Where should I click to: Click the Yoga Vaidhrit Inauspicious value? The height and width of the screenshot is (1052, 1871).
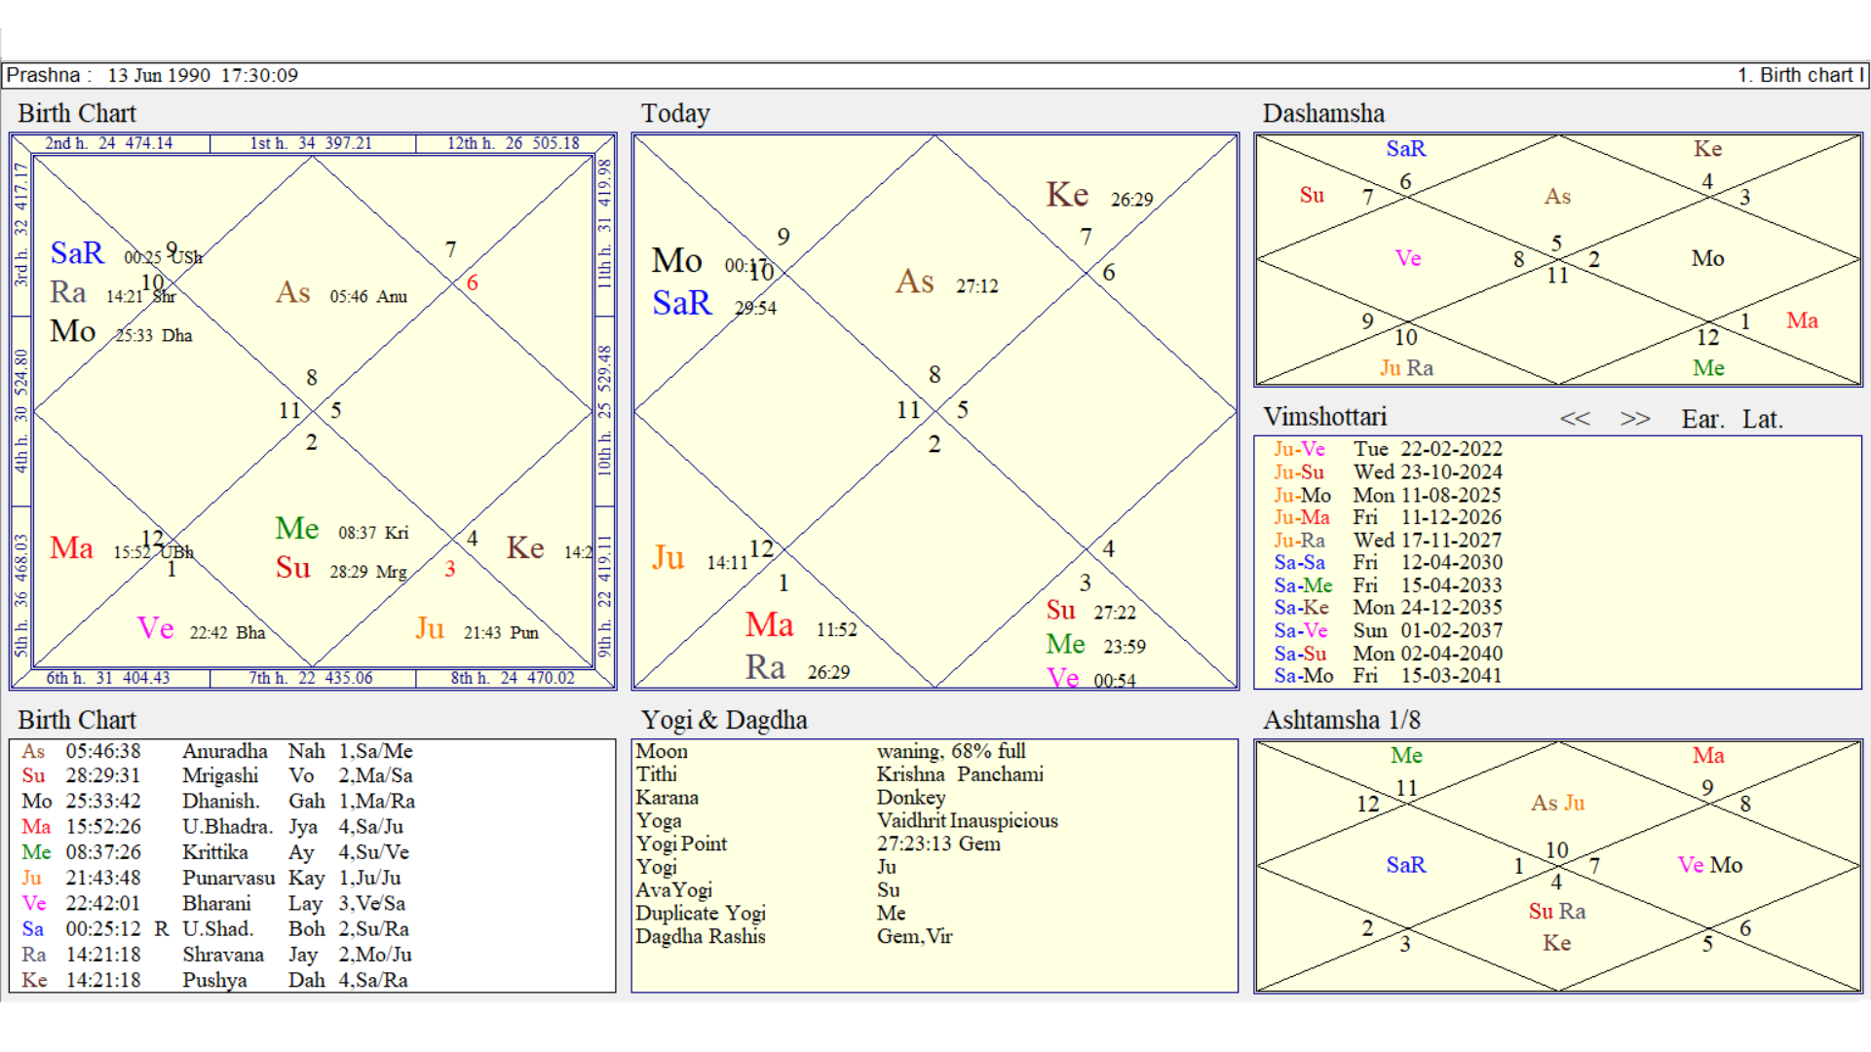(968, 820)
